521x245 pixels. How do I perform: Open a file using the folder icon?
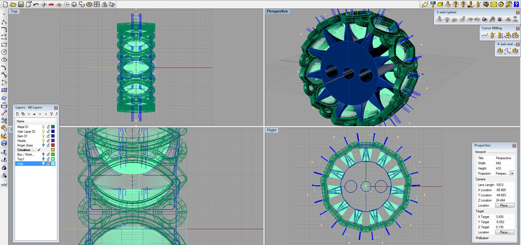[13, 4]
